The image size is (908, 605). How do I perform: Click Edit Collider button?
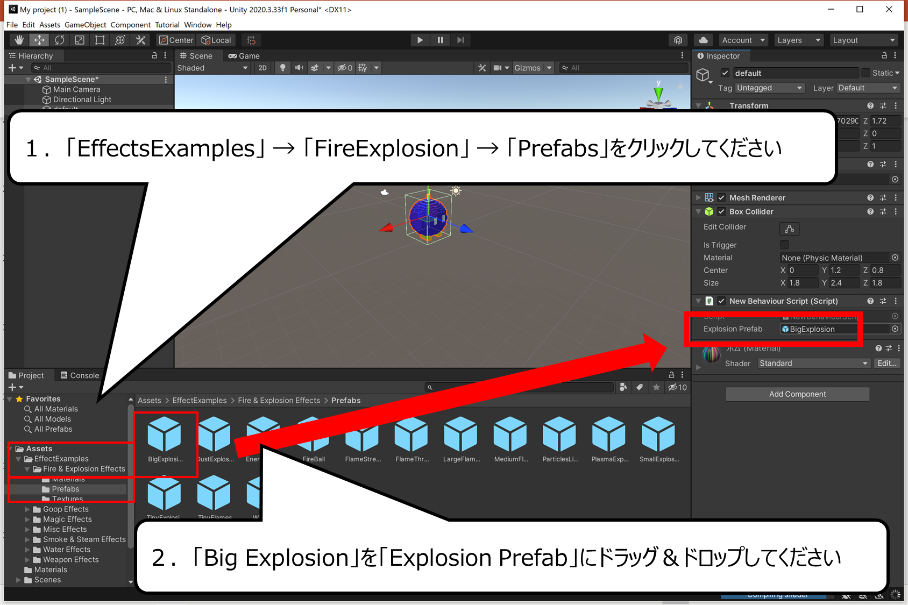789,229
